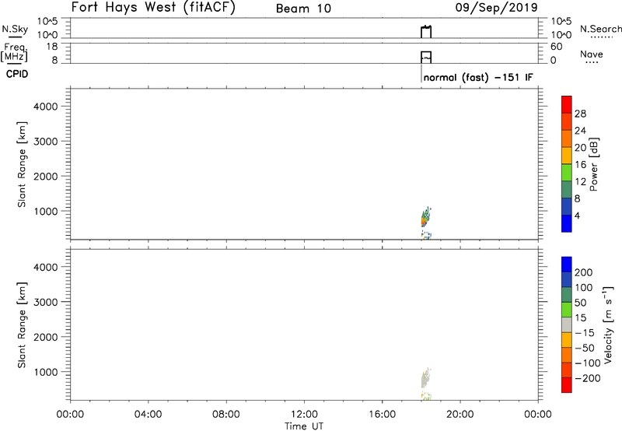Click the '-100' velocity colorbar value

pos(588,363)
